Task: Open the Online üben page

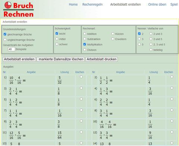Action: click(157, 4)
